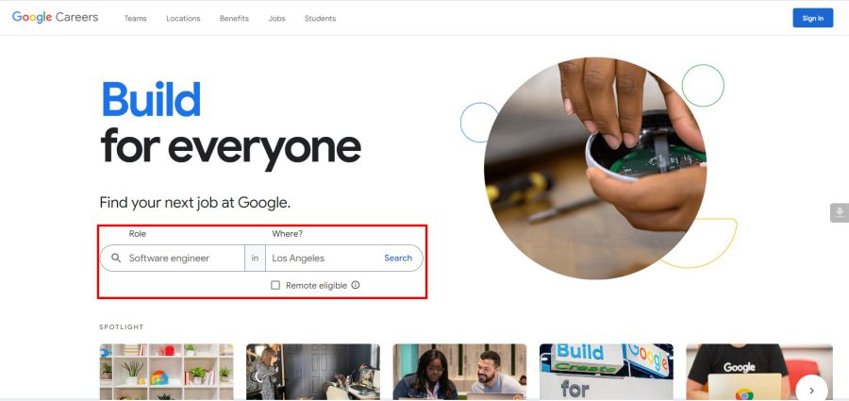Click the blue Search link

[398, 258]
